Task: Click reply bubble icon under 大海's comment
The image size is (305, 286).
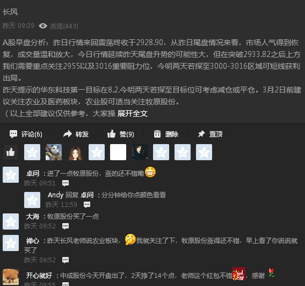Action: 66,226
